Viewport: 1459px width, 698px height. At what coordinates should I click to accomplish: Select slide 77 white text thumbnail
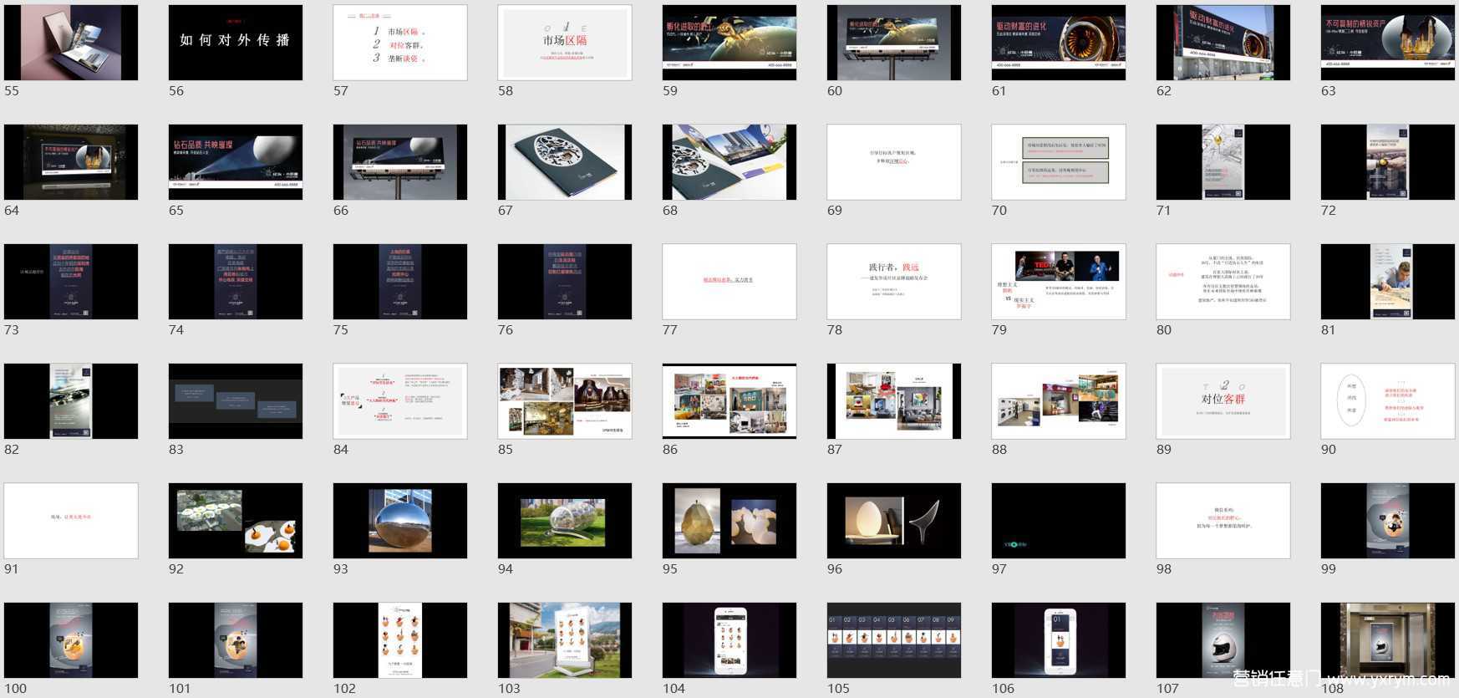pyautogui.click(x=729, y=282)
